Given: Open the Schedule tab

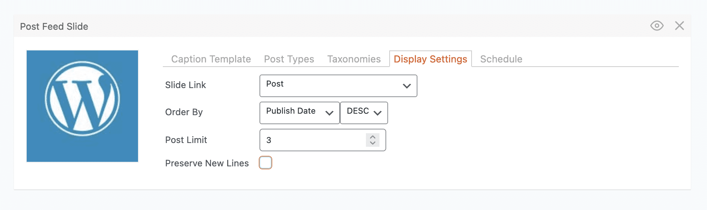Looking at the screenshot, I should tap(501, 59).
